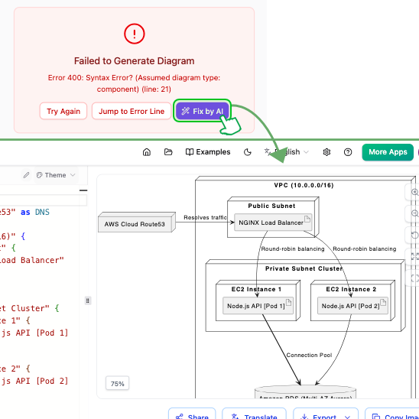Click the fit-to-screen expand icon
The image size is (419, 419).
click(x=414, y=257)
